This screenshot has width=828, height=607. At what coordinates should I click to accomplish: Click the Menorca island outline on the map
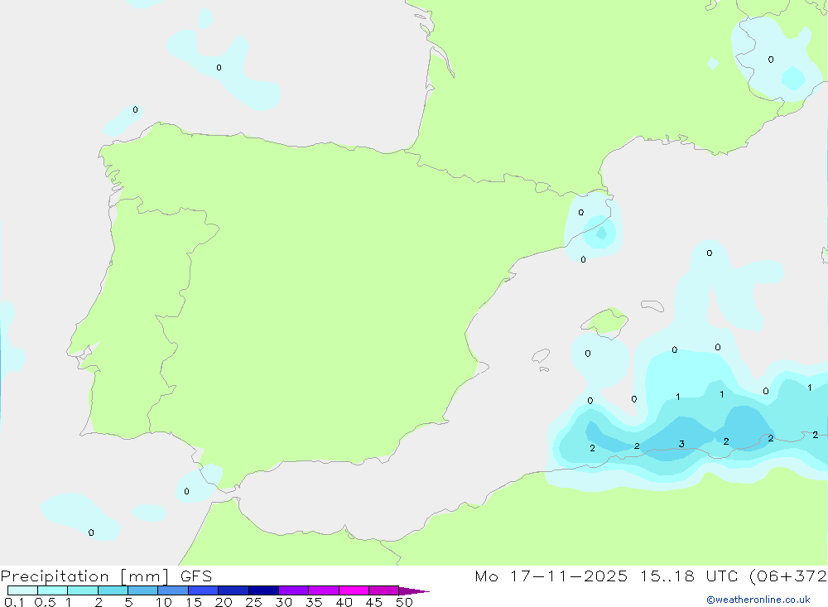pyautogui.click(x=652, y=306)
